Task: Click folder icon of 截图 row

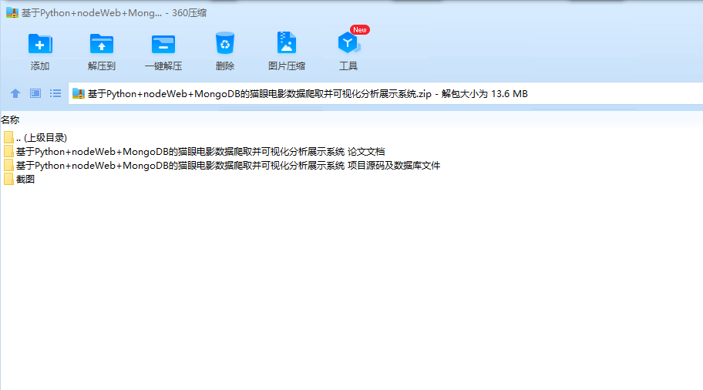Action: point(8,180)
